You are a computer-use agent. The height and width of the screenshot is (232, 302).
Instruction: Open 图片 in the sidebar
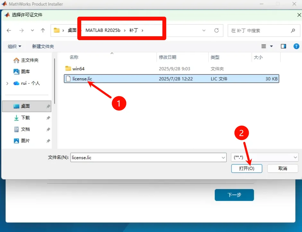point(22,141)
